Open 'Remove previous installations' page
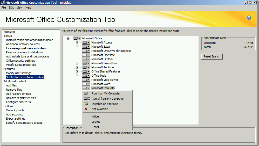259x146 pixels. pyautogui.click(x=24, y=52)
